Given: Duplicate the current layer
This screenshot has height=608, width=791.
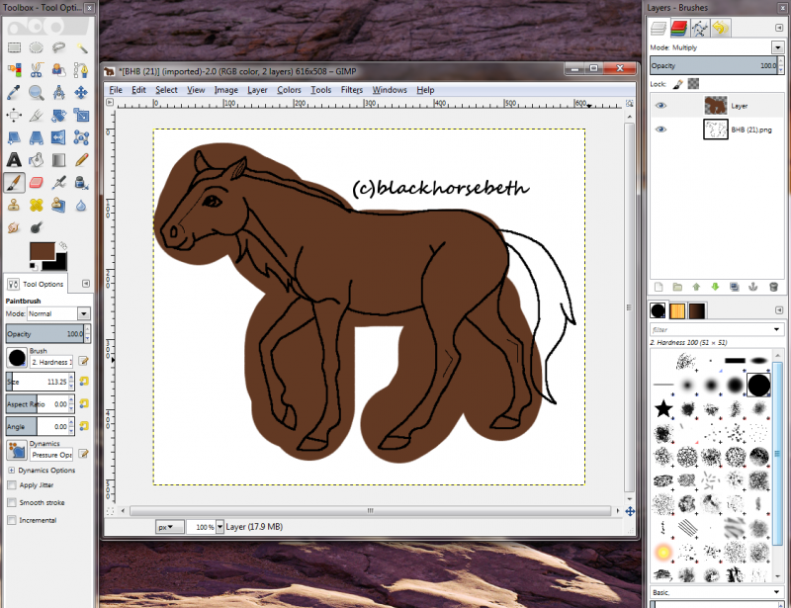Looking at the screenshot, I should coord(734,287).
